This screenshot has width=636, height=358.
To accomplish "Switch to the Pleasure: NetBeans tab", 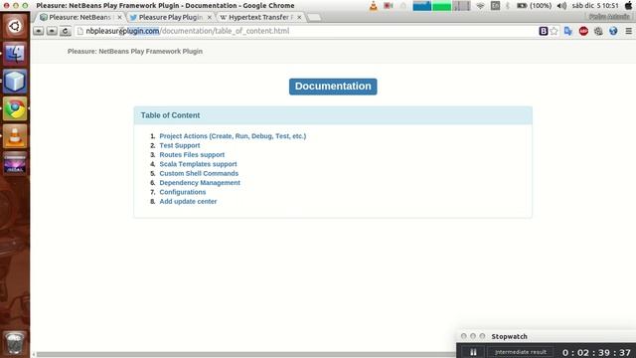I will pyautogui.click(x=79, y=17).
